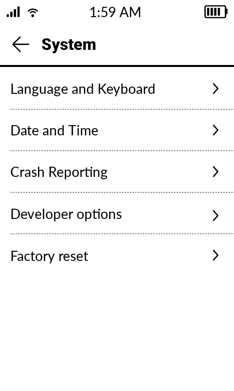The width and height of the screenshot is (234, 391).
Task: Click the chevron next to Date and Time
Action: click(215, 130)
